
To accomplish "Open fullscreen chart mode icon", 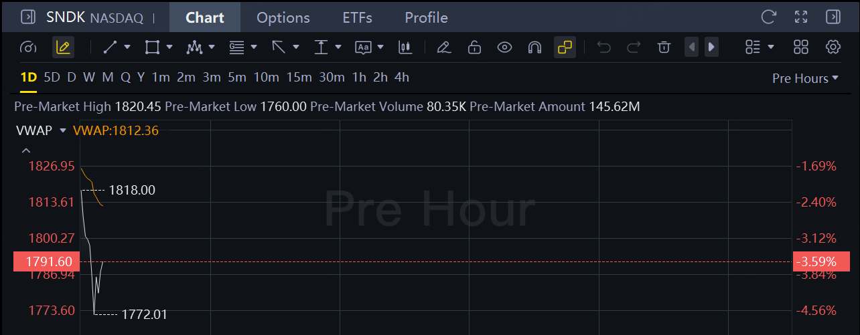I will 800,17.
